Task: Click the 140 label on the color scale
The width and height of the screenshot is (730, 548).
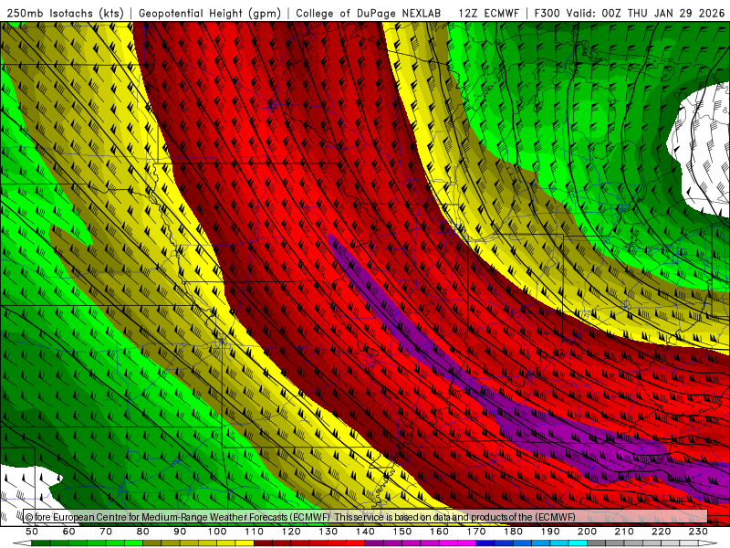Action: 365,532
